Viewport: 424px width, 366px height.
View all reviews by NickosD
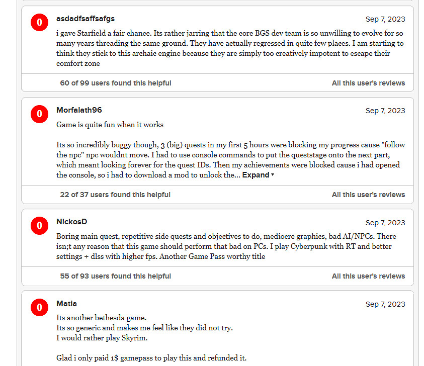point(368,276)
